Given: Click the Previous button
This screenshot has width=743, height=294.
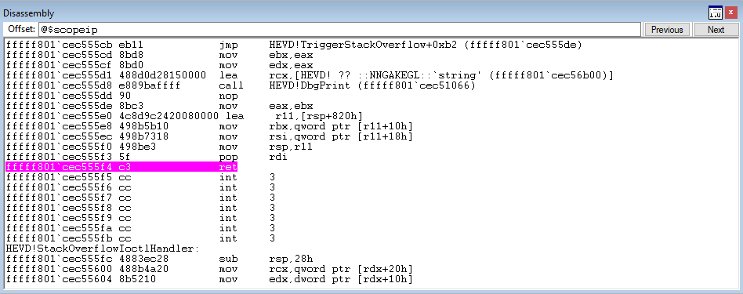Looking at the screenshot, I should tap(667, 30).
